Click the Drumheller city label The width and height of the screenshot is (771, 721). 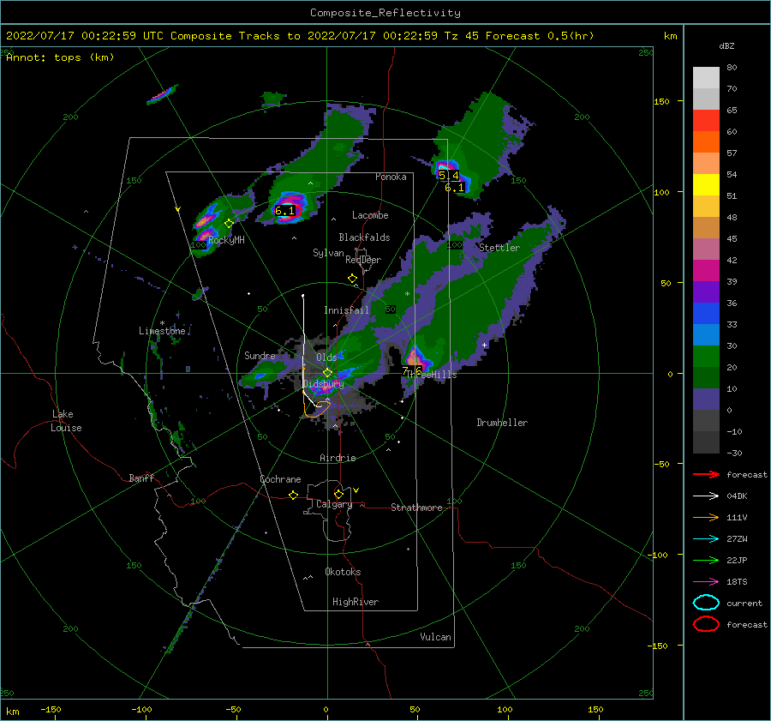pyautogui.click(x=502, y=423)
